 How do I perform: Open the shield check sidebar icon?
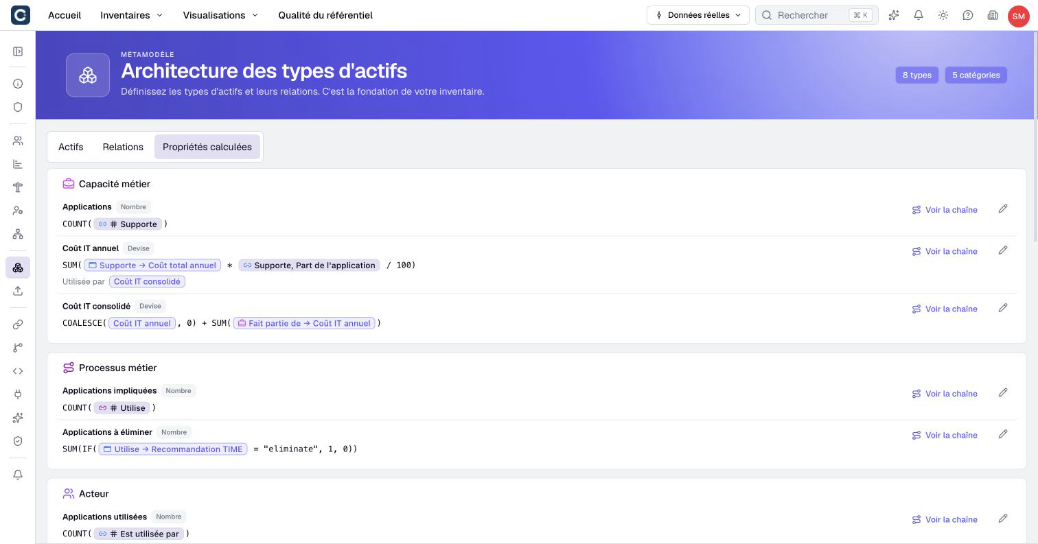[x=18, y=441]
